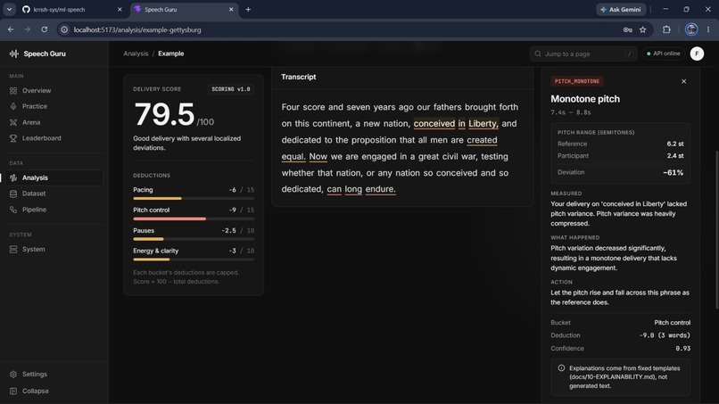Click the highlighted word 'equal.'
This screenshot has width=719, height=404.
293,156
